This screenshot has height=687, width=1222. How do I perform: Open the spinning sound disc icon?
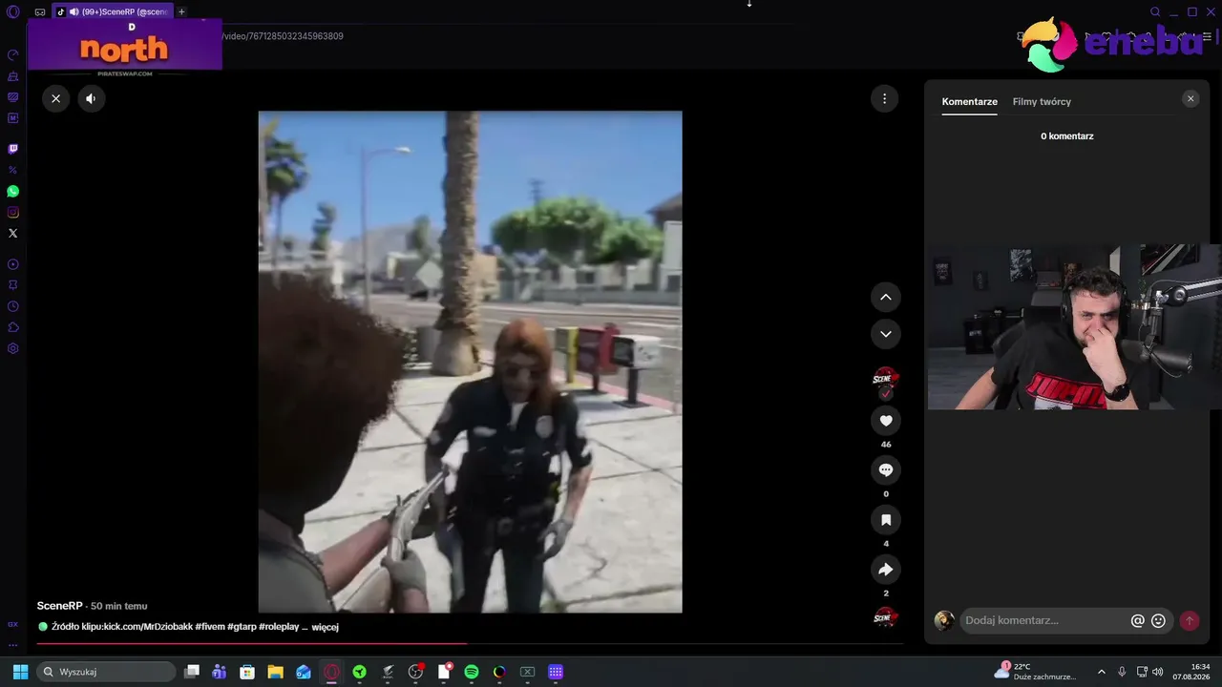coord(886,617)
